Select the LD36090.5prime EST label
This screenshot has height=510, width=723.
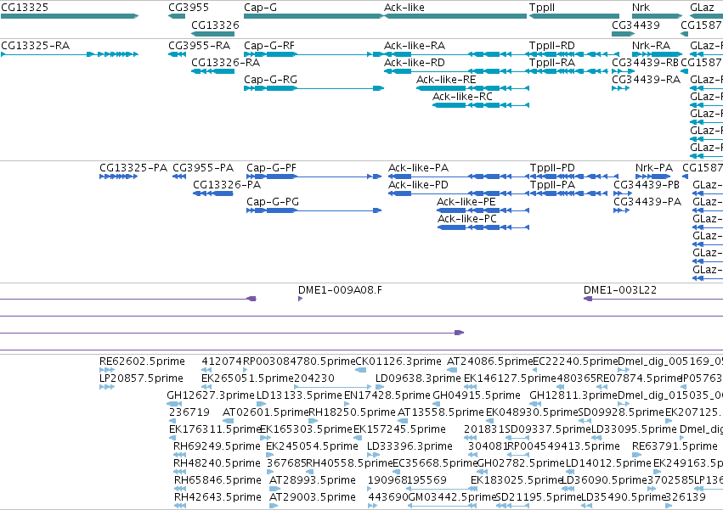coord(605,480)
